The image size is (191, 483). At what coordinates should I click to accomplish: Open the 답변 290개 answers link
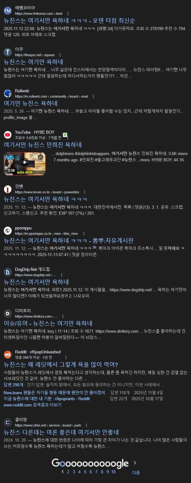tap(13, 385)
